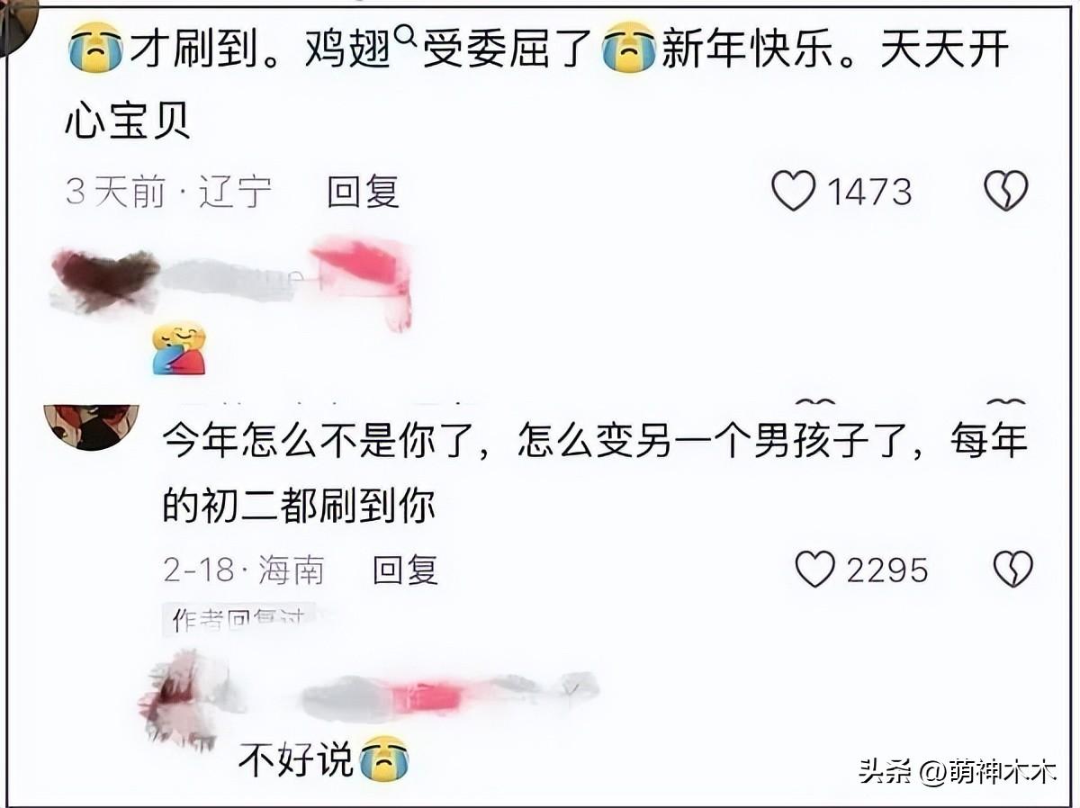Select the 今年怎么不是你了 comment text

click(x=595, y=473)
